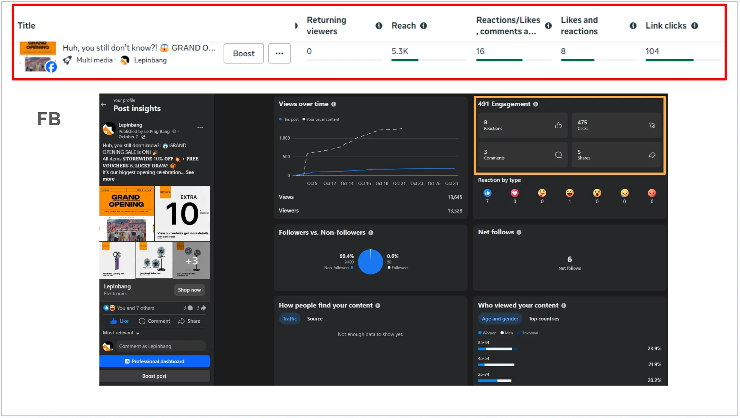Click the Views over time info icon
Viewport: 740px width, 418px height.
coord(334,104)
